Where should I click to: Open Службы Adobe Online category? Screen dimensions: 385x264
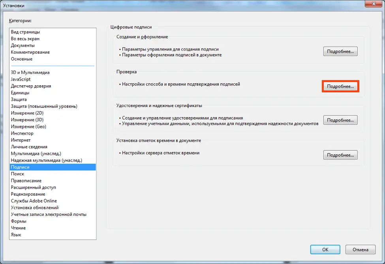(x=34, y=201)
